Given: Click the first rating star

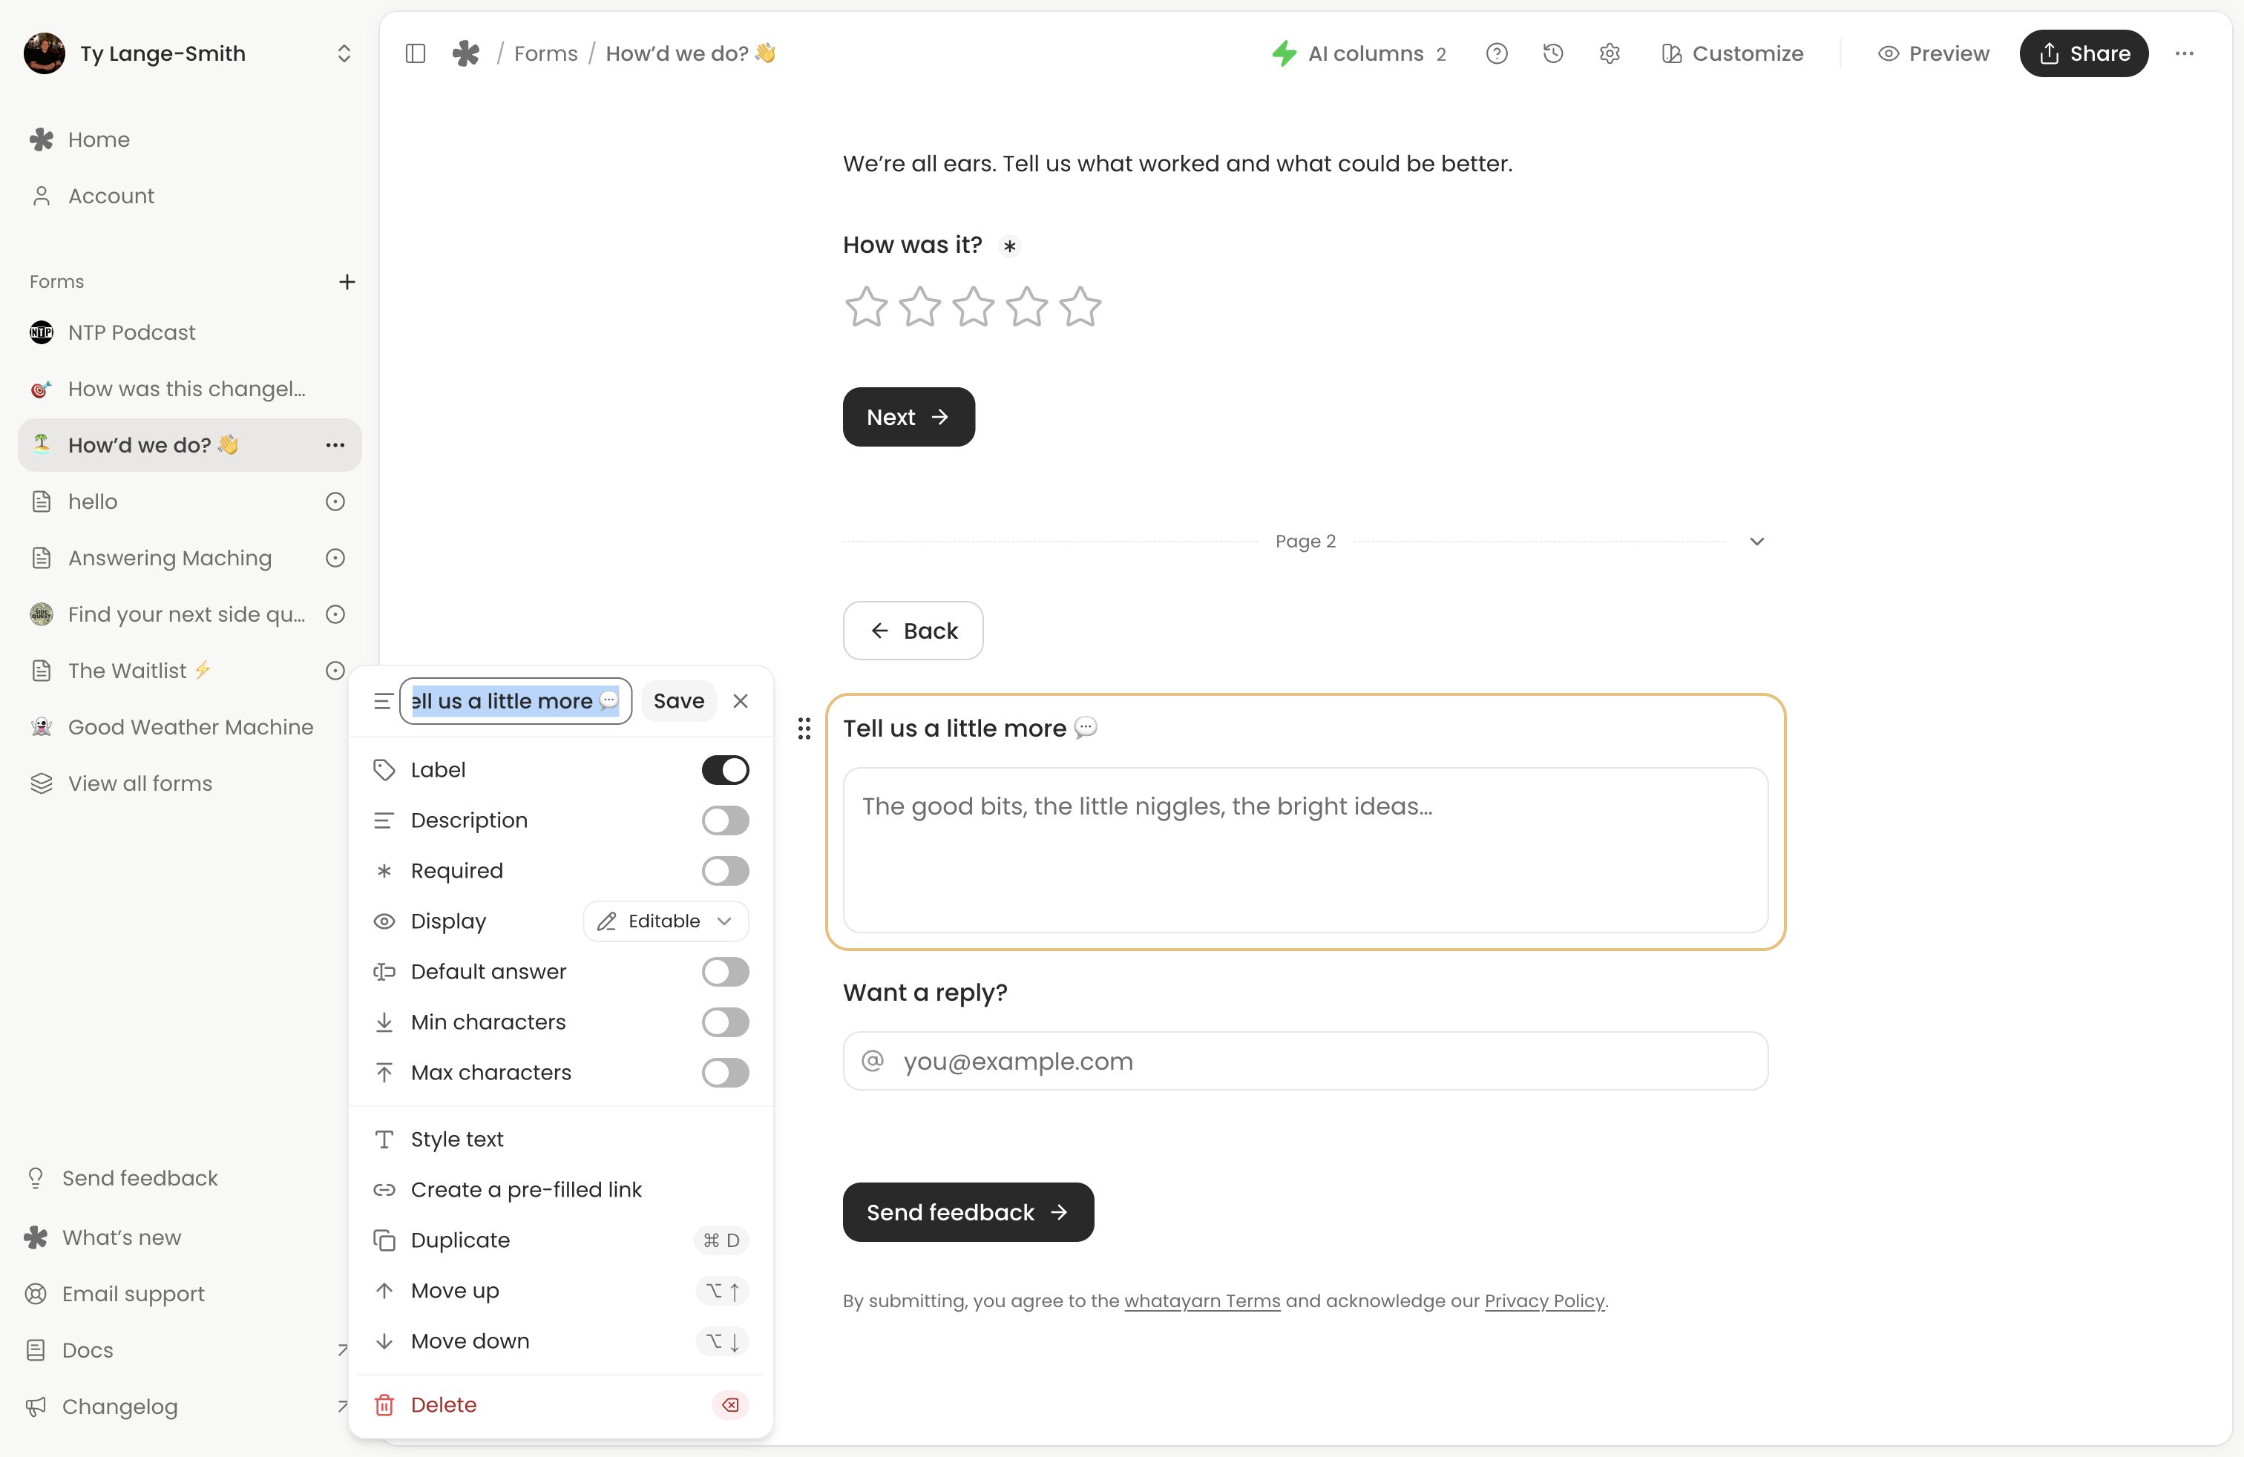Looking at the screenshot, I should [x=865, y=306].
